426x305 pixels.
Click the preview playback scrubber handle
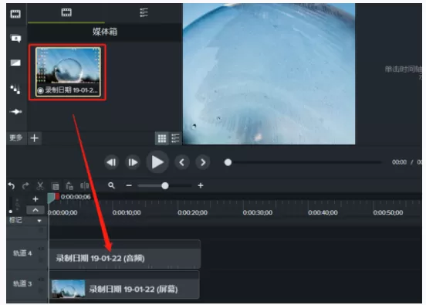[x=228, y=162]
